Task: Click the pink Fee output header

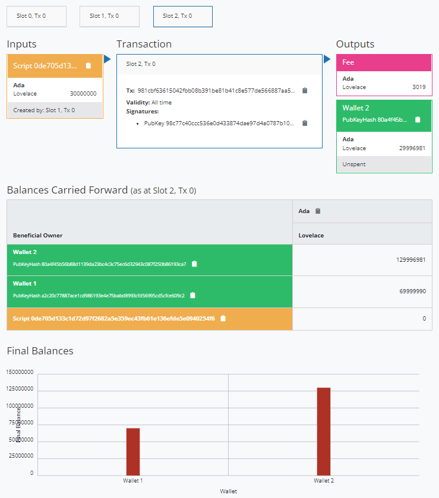Action: click(x=384, y=62)
